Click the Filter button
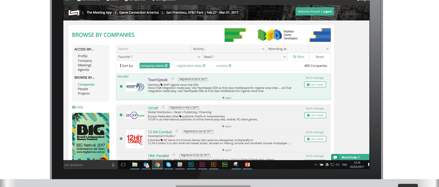 [x=298, y=57]
